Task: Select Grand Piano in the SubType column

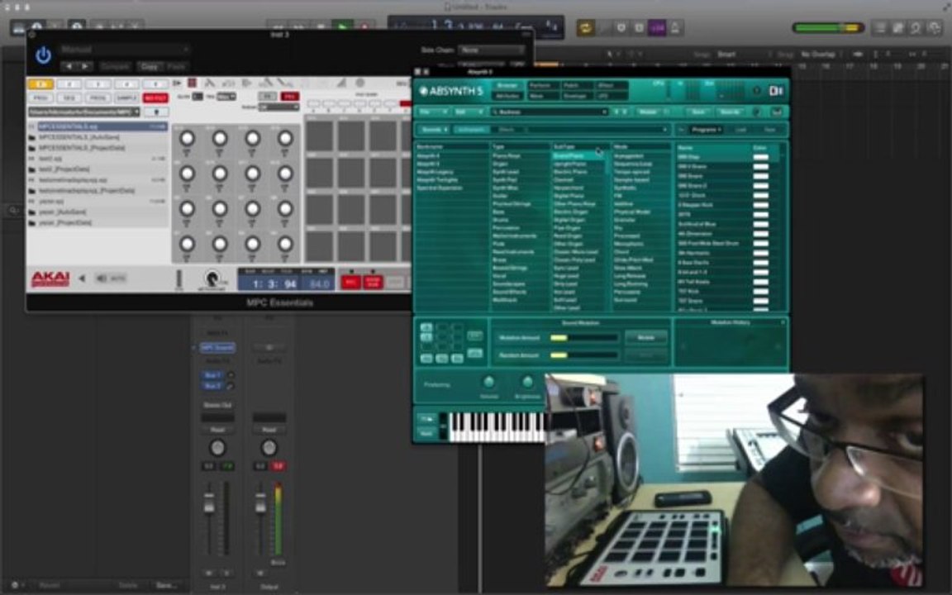Action: (578, 156)
